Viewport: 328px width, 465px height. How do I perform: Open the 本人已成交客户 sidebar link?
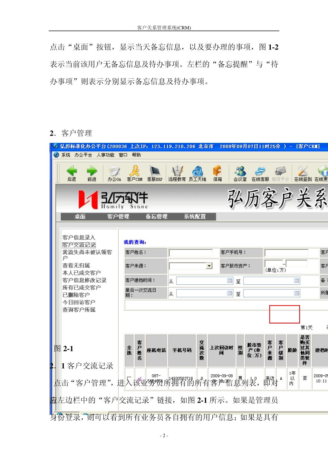[81, 273]
